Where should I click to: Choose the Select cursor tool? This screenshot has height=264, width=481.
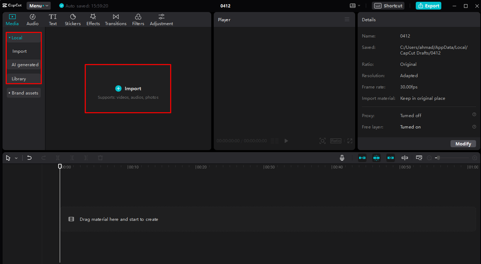click(8, 158)
